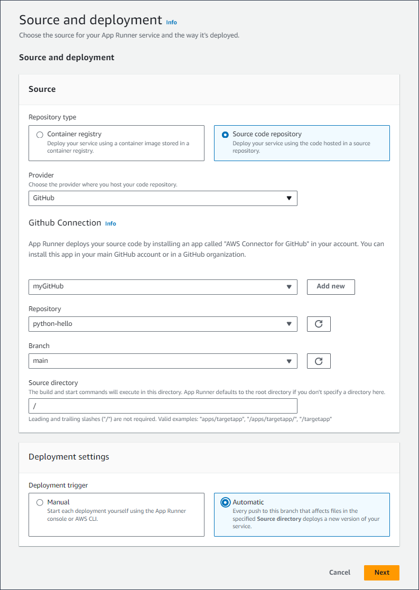Refresh the repository list
Image resolution: width=419 pixels, height=590 pixels.
click(319, 324)
